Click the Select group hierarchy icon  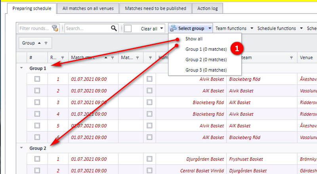click(173, 28)
